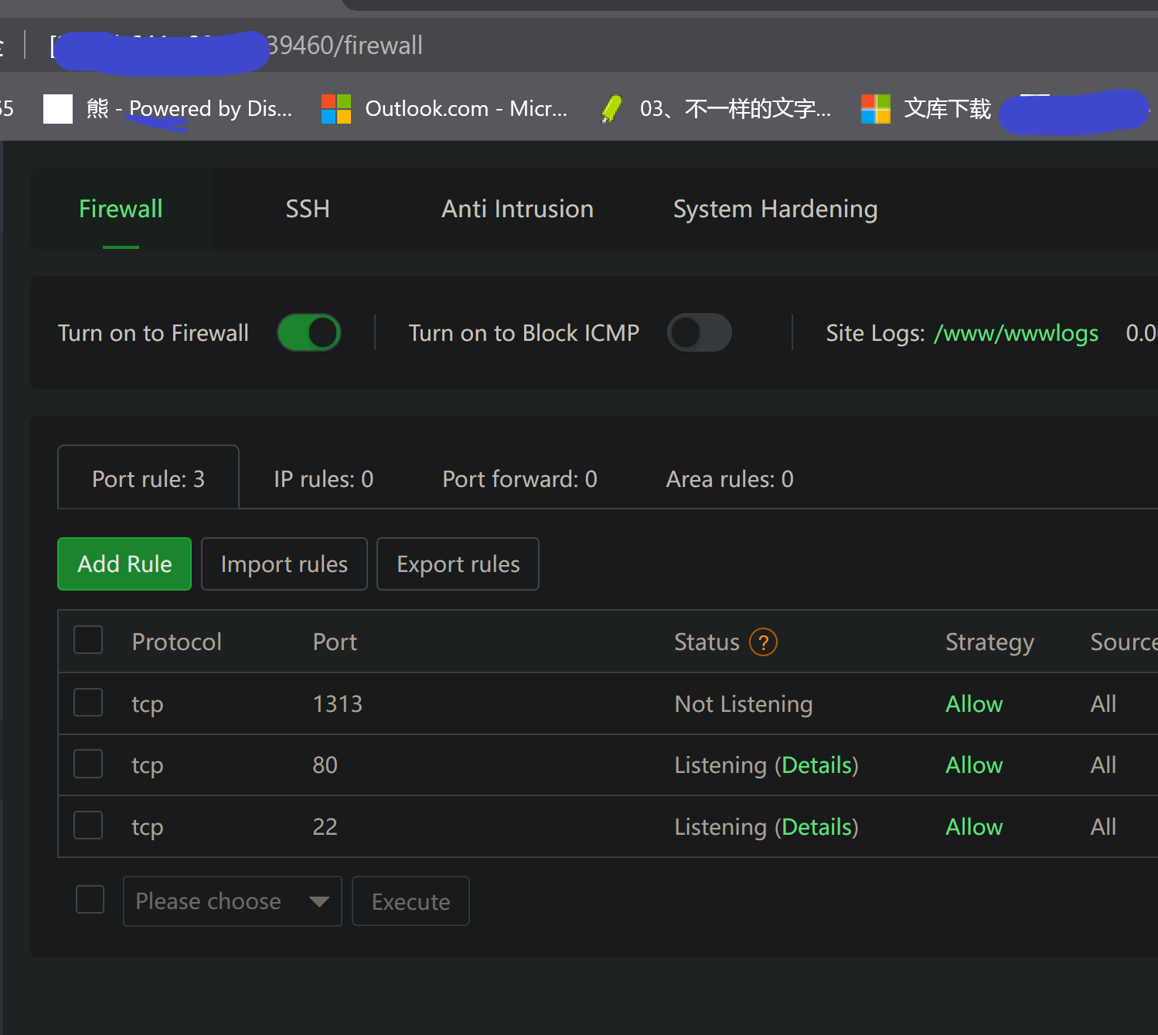The width and height of the screenshot is (1158, 1035).
Task: Click the Outlook.com bookmark icon
Action: [336, 109]
